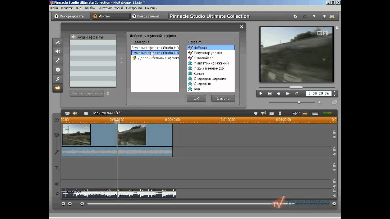Select the Эквалайзер effect in list

203,58
